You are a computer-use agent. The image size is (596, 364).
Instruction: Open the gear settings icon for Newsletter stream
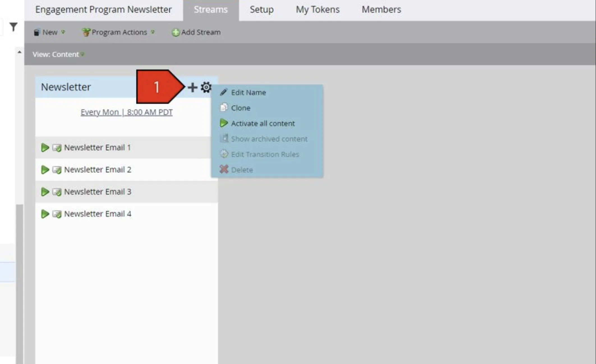tap(206, 87)
